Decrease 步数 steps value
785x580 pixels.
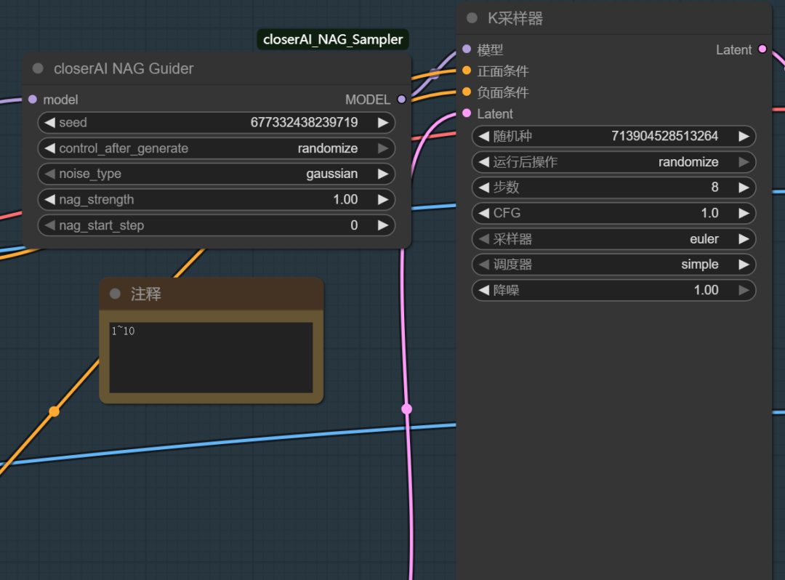tap(483, 188)
